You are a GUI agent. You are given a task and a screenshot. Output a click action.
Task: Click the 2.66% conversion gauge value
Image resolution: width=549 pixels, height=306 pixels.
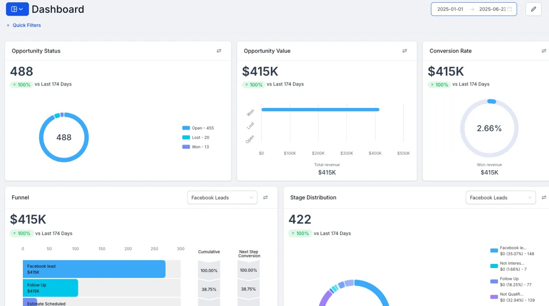click(489, 129)
